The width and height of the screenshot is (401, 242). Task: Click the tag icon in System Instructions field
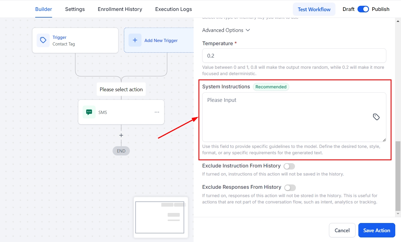(376, 117)
